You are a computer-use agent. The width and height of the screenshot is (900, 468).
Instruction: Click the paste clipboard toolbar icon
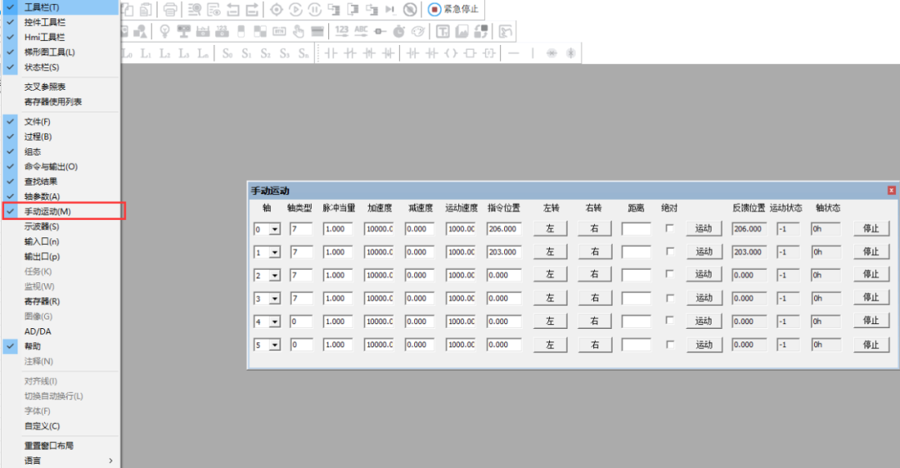coord(147,9)
